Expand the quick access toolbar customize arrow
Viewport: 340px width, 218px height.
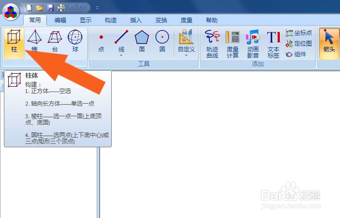(97, 8)
